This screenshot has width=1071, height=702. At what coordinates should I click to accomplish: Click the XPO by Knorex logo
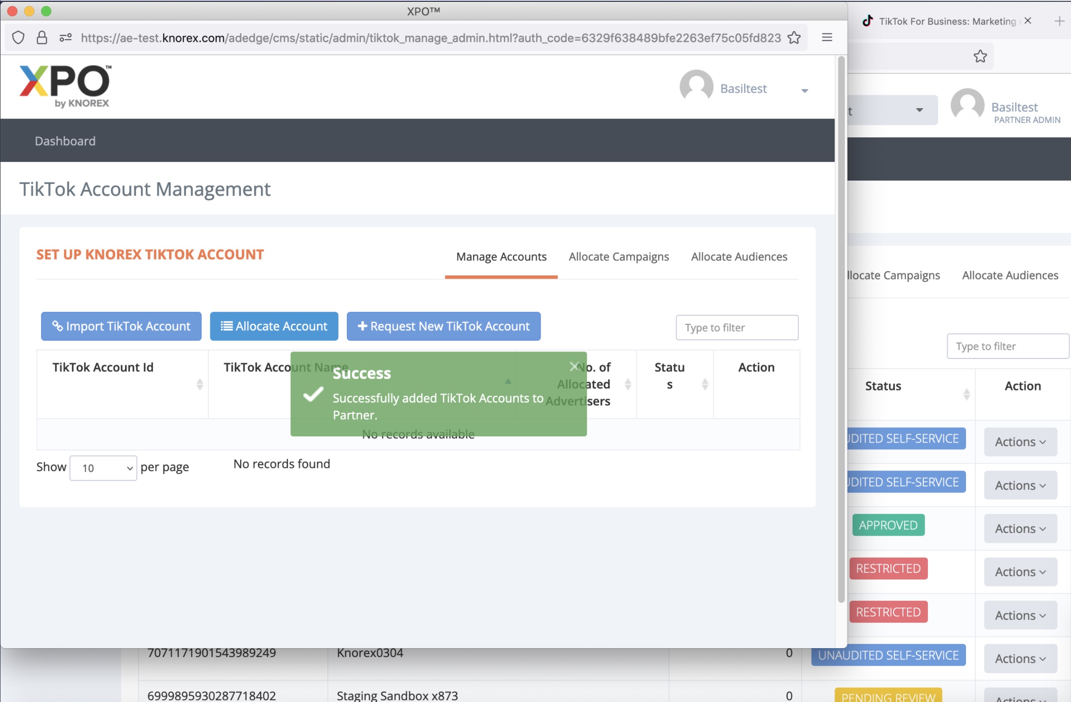click(65, 86)
